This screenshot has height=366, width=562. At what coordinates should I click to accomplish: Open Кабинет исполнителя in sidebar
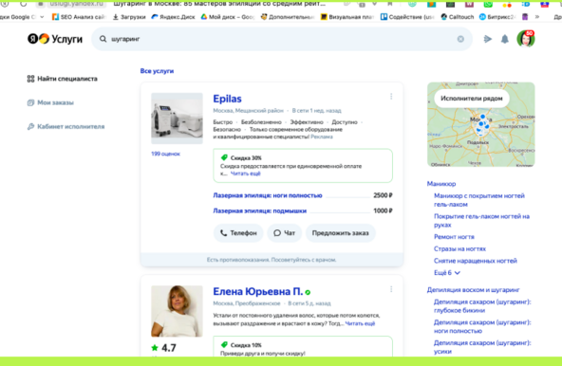[66, 126]
